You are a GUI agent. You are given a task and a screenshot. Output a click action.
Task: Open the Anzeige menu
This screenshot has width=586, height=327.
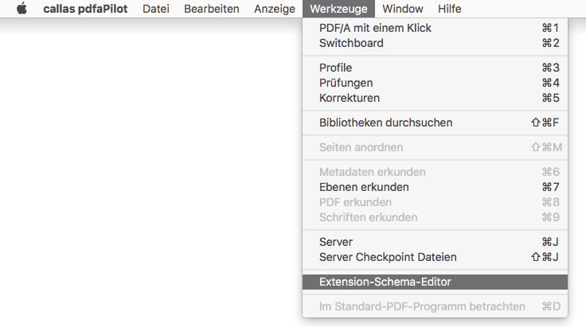pyautogui.click(x=275, y=9)
